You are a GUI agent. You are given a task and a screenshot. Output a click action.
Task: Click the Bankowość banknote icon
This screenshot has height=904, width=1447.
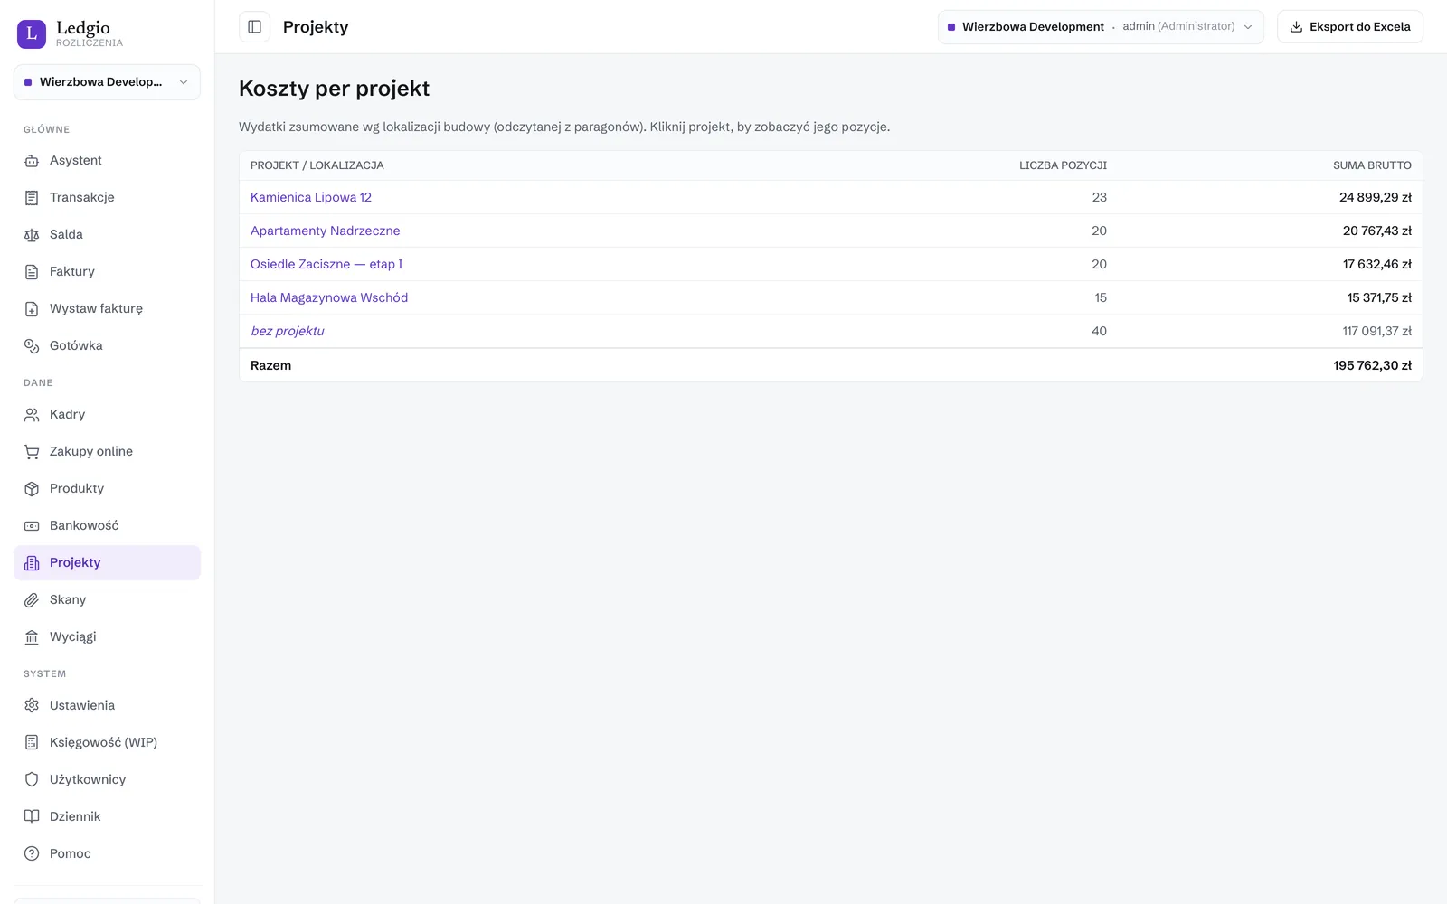tap(32, 526)
